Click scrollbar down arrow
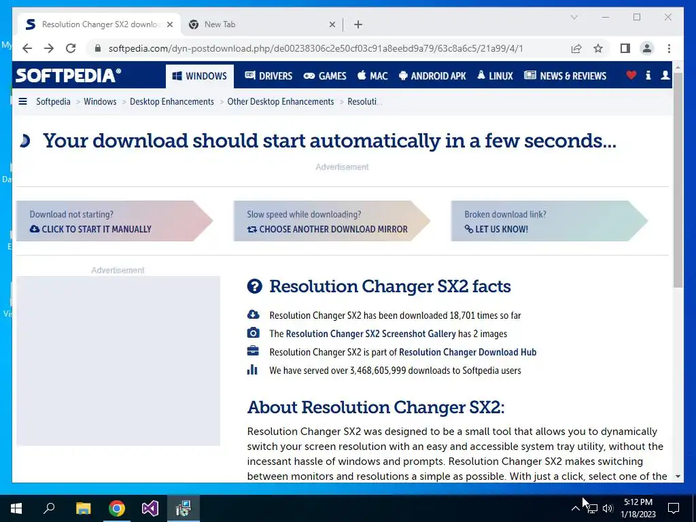 pos(678,476)
